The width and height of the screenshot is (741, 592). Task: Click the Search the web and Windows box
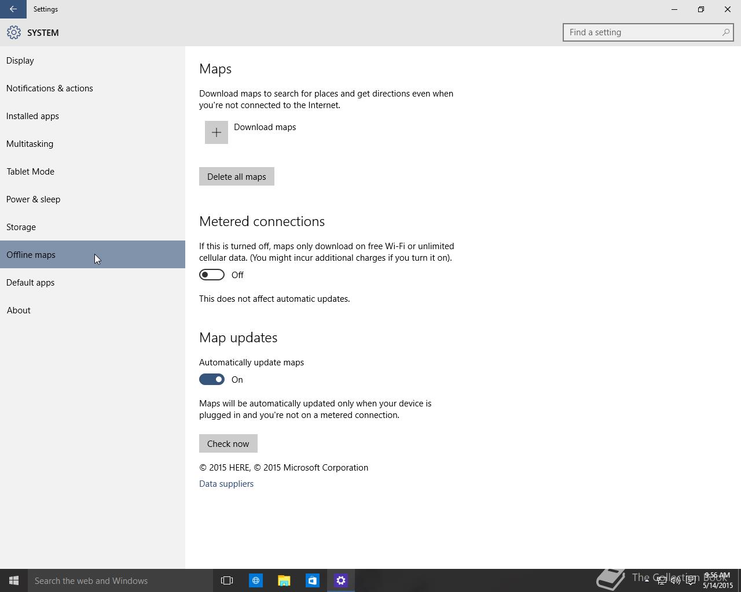pyautogui.click(x=120, y=580)
